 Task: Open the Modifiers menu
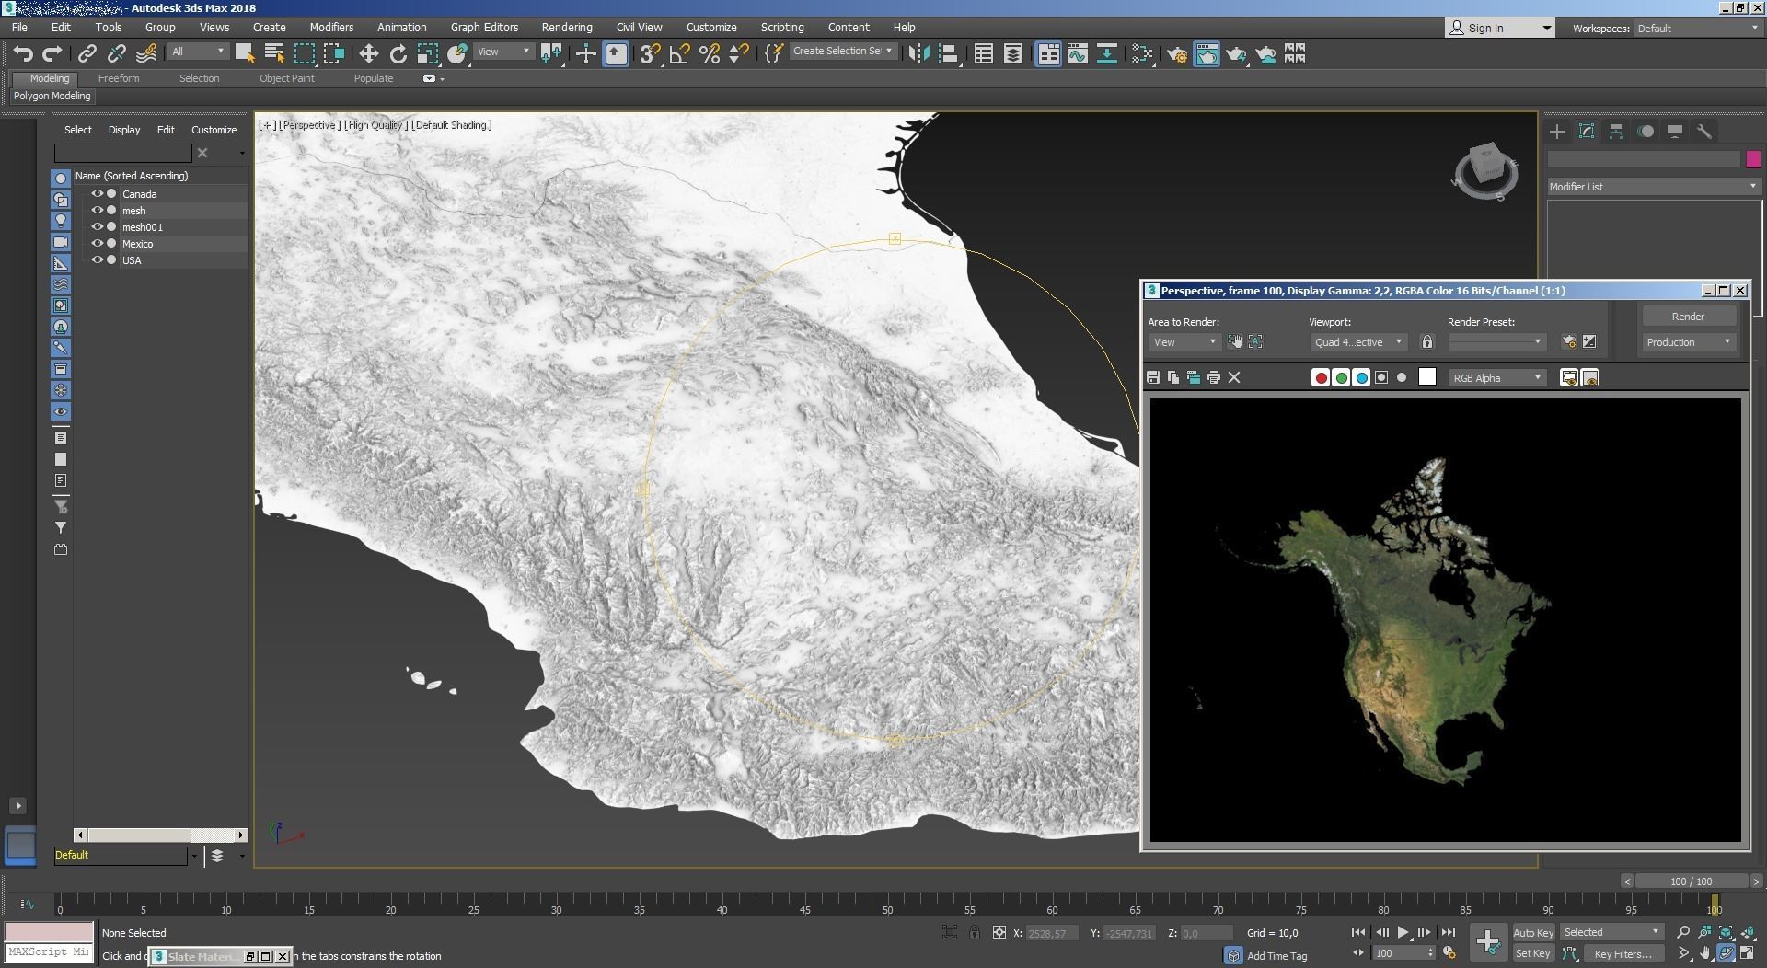(331, 28)
